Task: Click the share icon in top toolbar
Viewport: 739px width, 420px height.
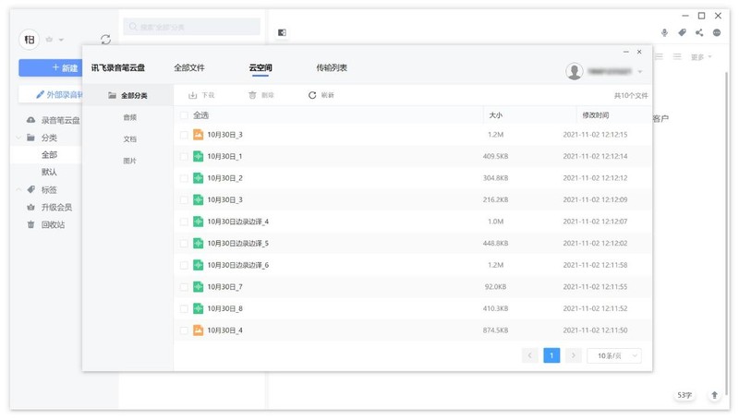Action: click(699, 32)
